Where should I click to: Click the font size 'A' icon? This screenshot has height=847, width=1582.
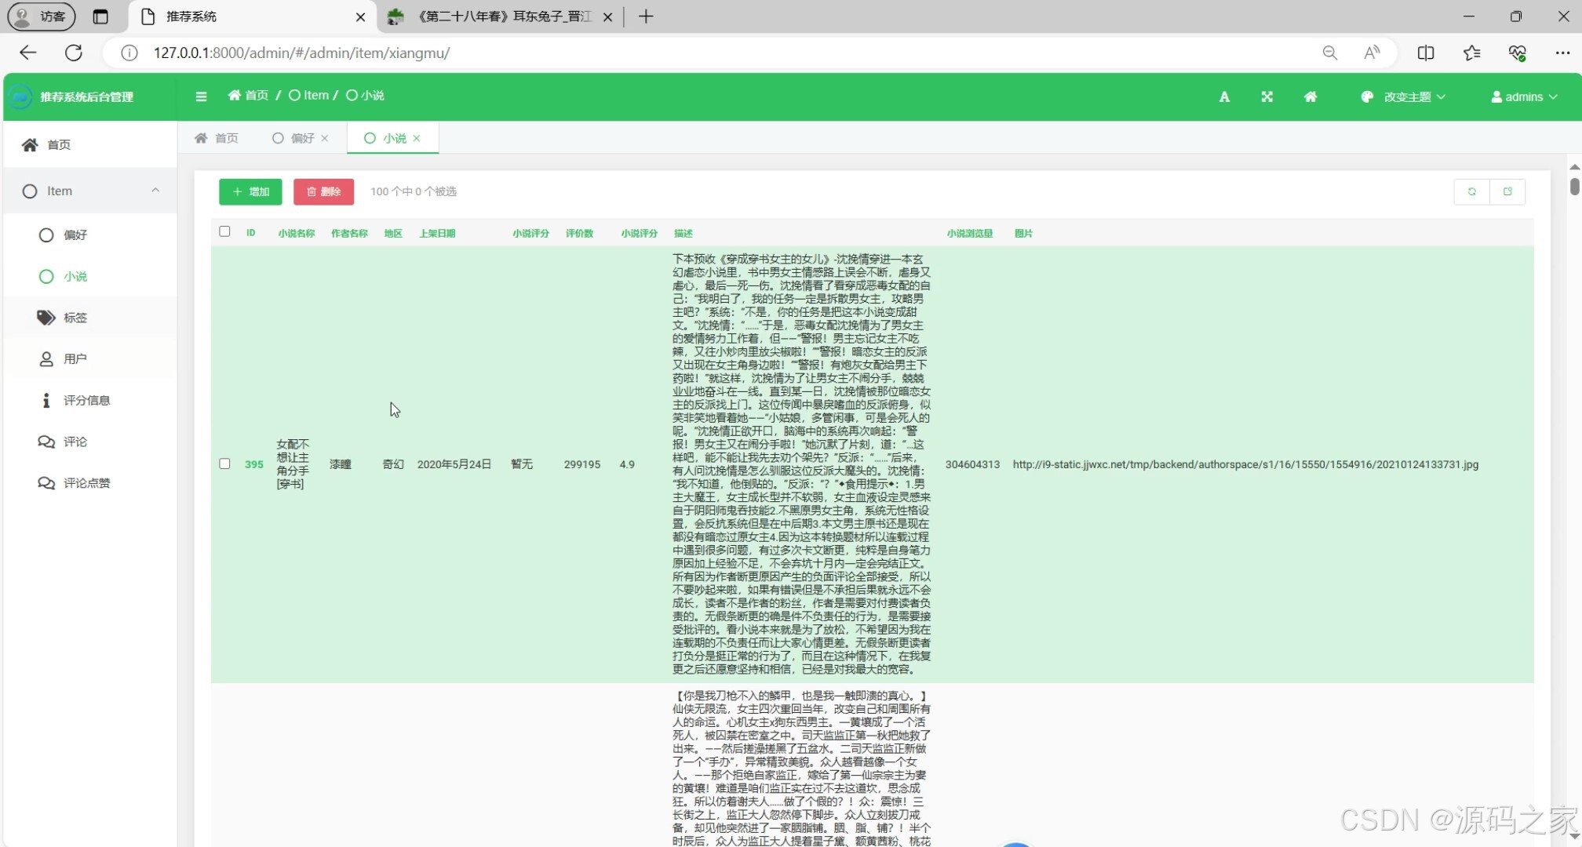[x=1224, y=96]
